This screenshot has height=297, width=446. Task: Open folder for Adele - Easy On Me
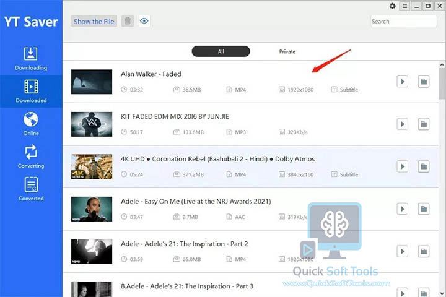[424, 209]
